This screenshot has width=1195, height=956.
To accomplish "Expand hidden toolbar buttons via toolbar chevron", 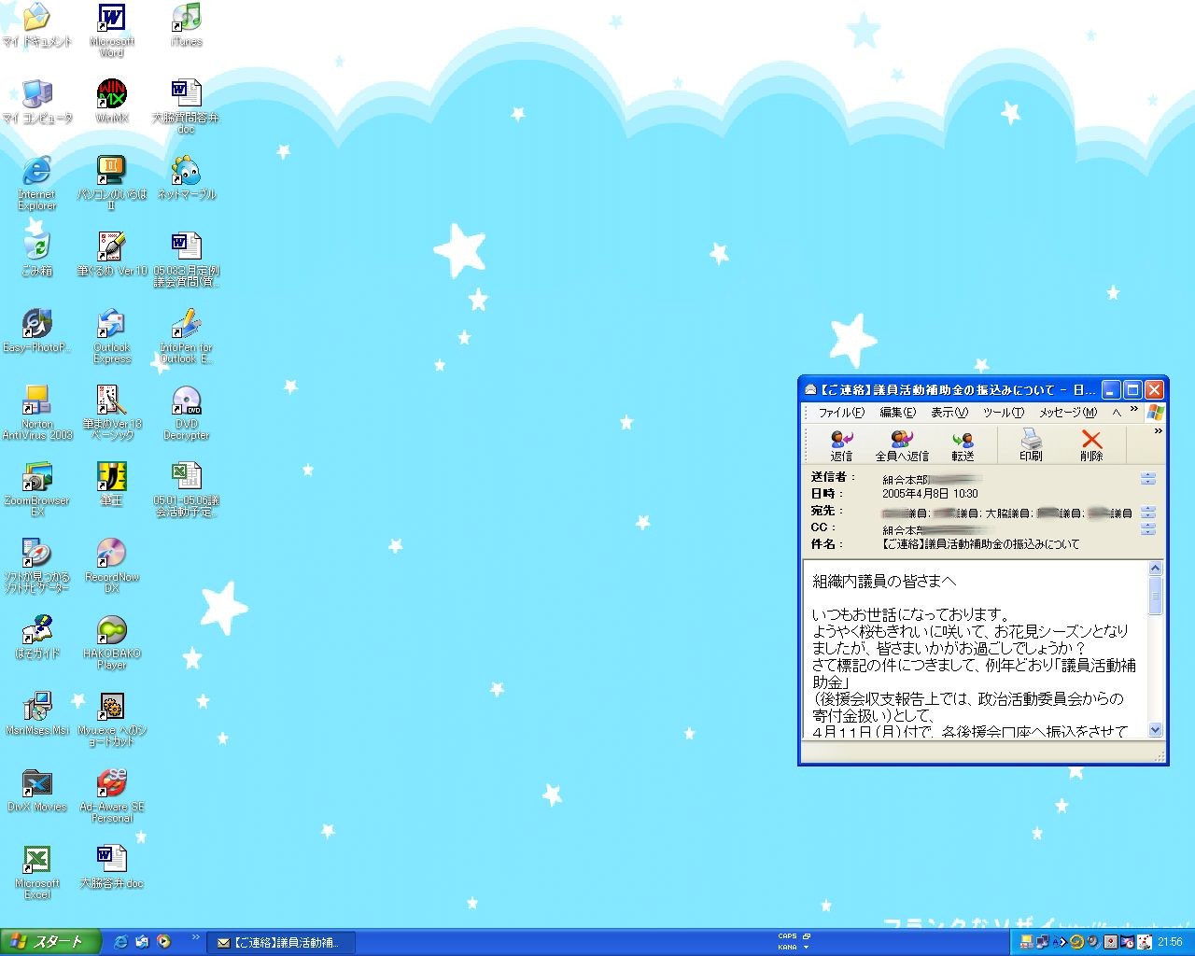I will click(x=1158, y=431).
